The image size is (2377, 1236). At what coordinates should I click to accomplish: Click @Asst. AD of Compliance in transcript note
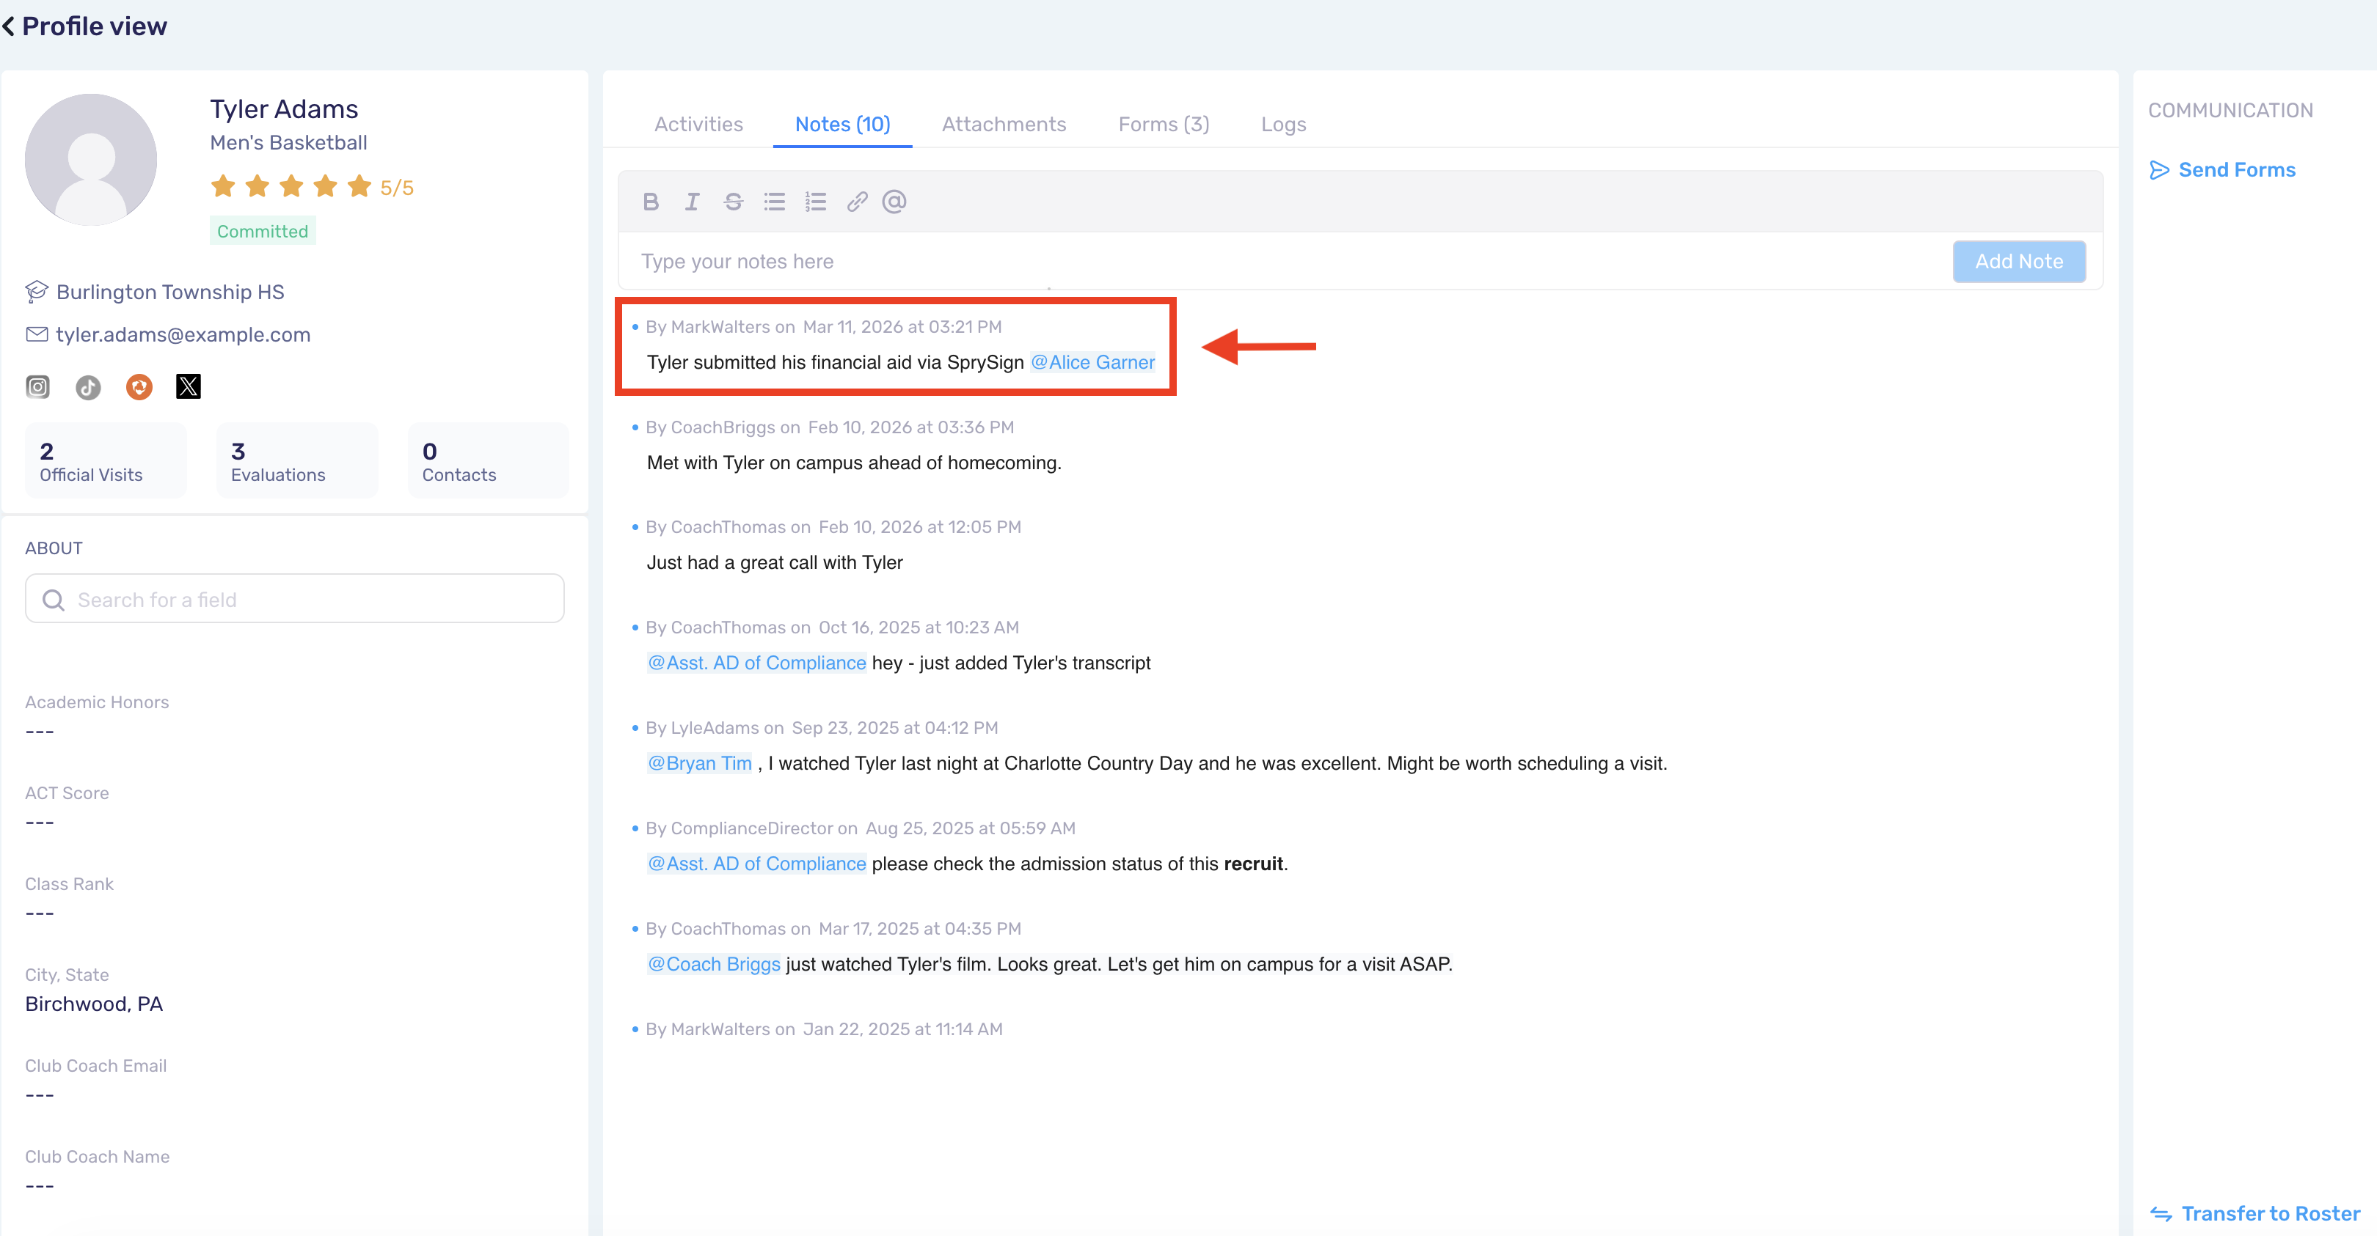[x=756, y=662]
